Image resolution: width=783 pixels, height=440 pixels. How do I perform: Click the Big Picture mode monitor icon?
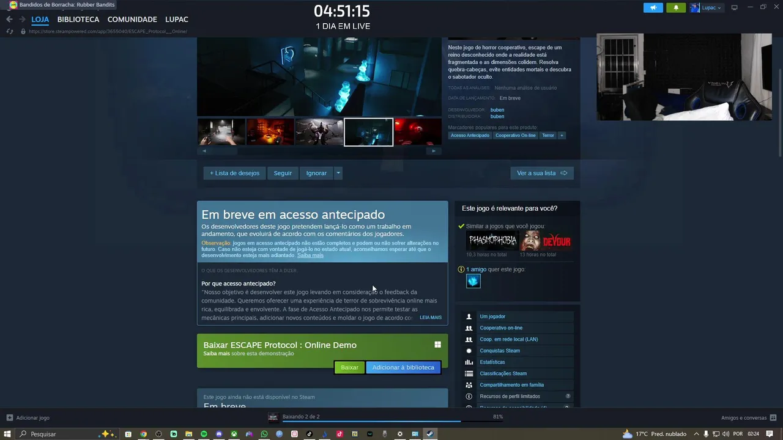[735, 7]
